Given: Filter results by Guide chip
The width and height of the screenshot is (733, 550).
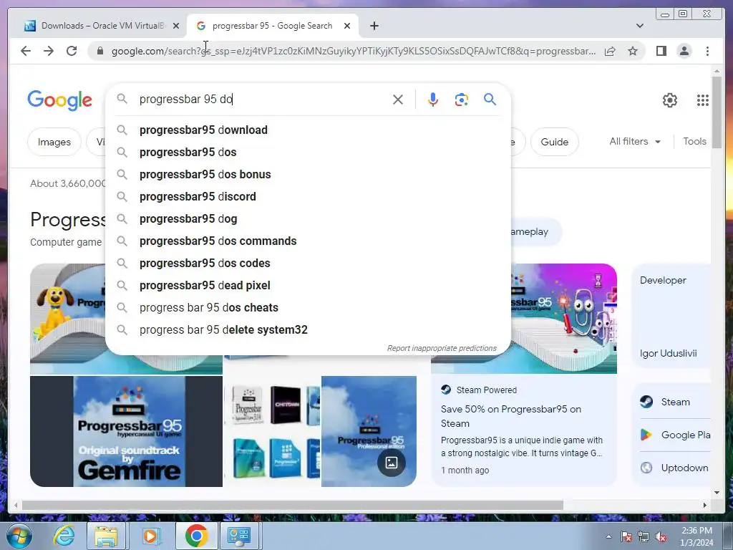Looking at the screenshot, I should pyautogui.click(x=555, y=142).
